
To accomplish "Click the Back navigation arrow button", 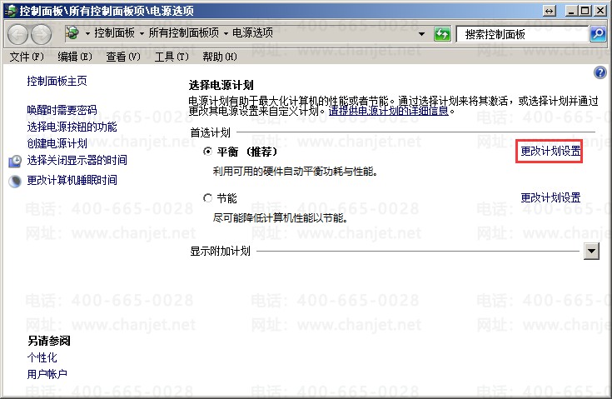I will pyautogui.click(x=18, y=34).
